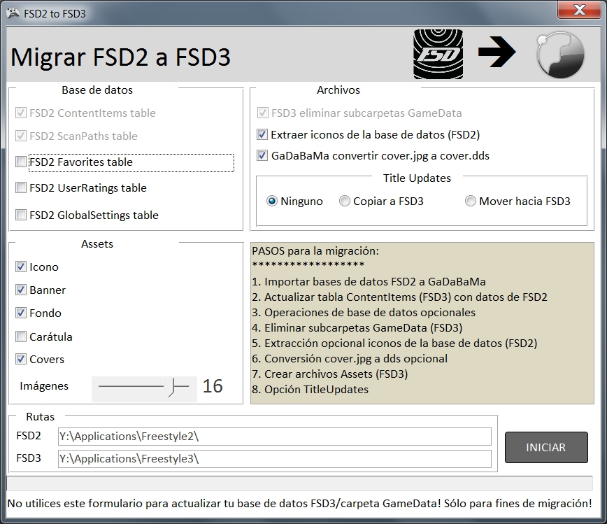Image resolution: width=607 pixels, height=524 pixels.
Task: Click the FSD3 path input field
Action: (274, 458)
